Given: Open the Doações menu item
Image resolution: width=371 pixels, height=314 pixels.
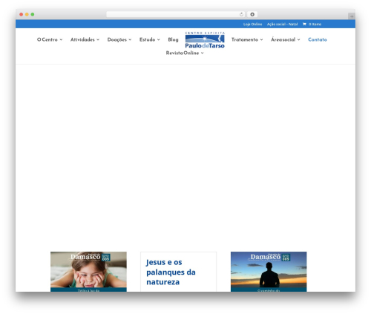Looking at the screenshot, I should coord(117,39).
